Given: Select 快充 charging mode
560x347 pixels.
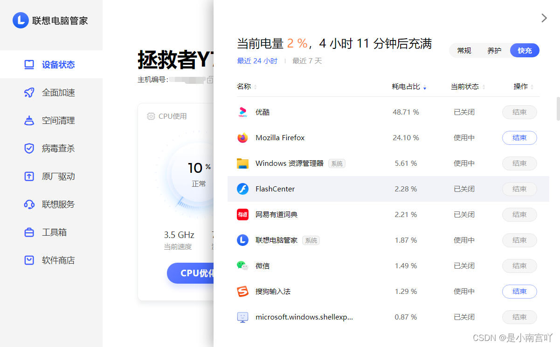Looking at the screenshot, I should point(525,50).
